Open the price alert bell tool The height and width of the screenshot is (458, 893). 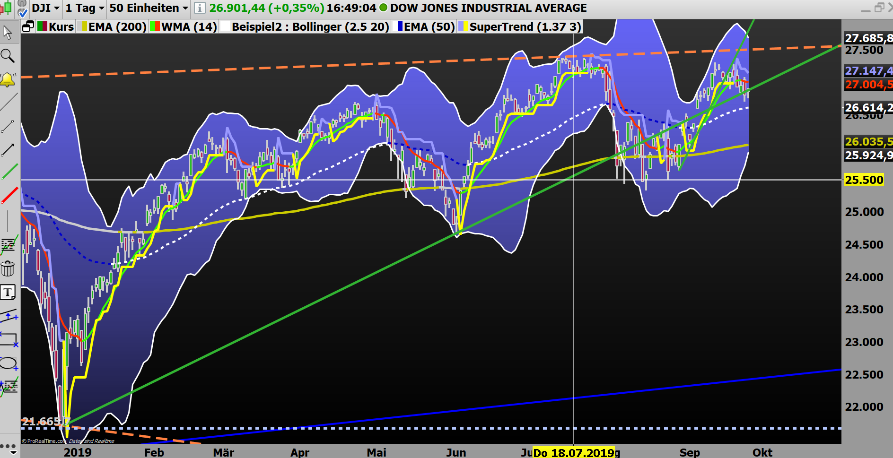tap(7, 79)
